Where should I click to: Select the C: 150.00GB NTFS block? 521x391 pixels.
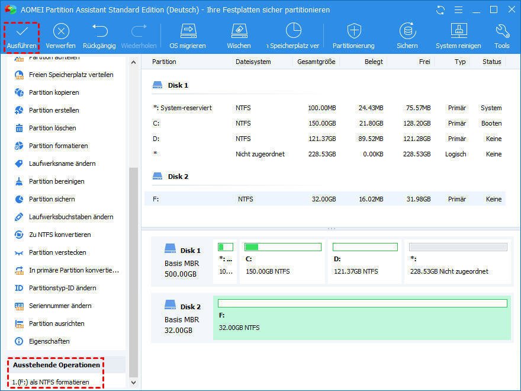pyautogui.click(x=282, y=261)
